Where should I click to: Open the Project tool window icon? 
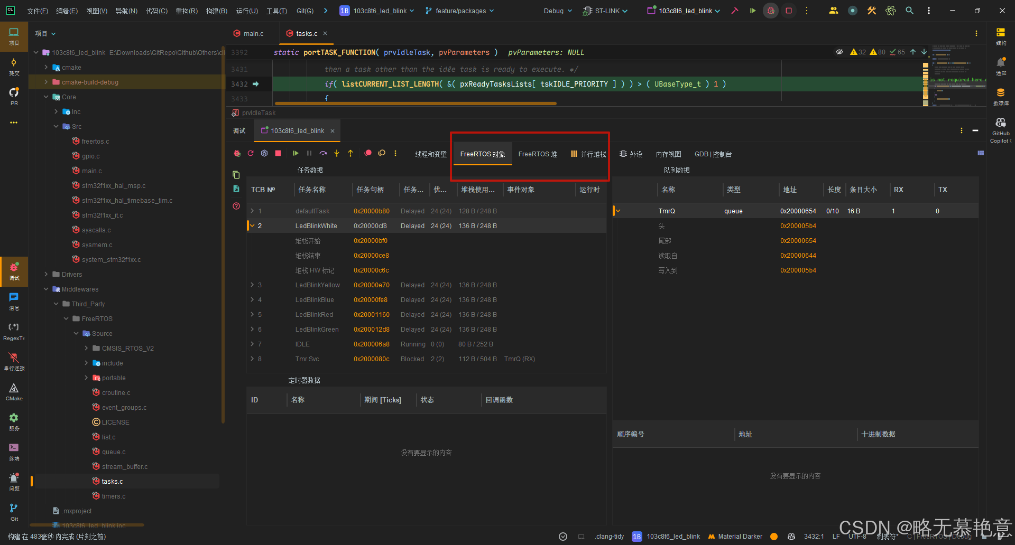(14, 36)
